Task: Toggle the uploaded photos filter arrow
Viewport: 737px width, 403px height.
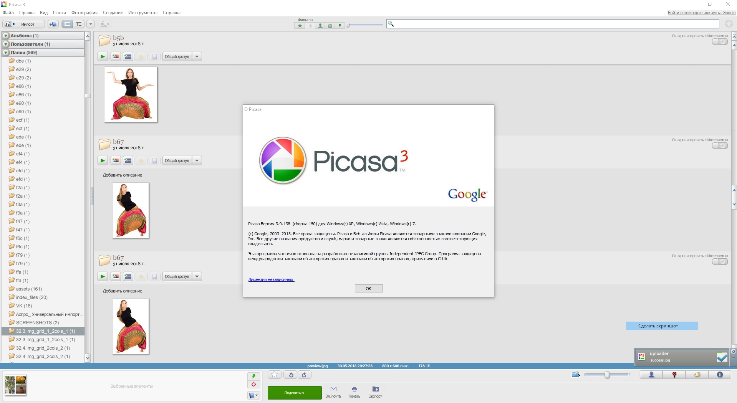Action: pyautogui.click(x=310, y=26)
